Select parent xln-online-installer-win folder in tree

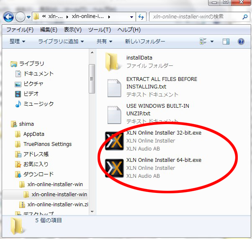55,184
